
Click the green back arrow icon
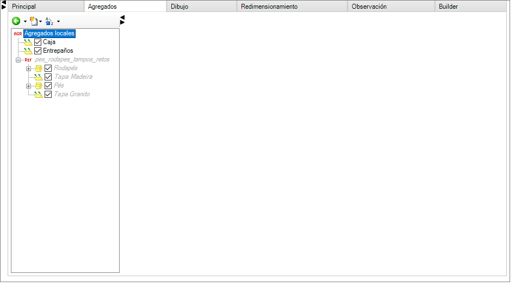tap(16, 21)
